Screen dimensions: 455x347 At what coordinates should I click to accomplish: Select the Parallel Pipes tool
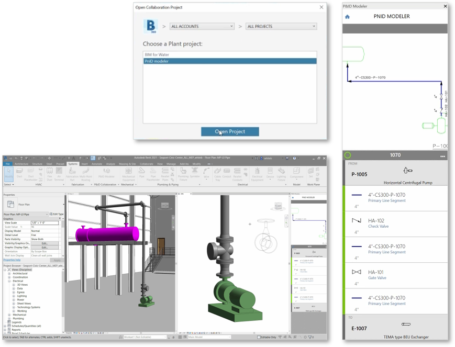[165, 174]
